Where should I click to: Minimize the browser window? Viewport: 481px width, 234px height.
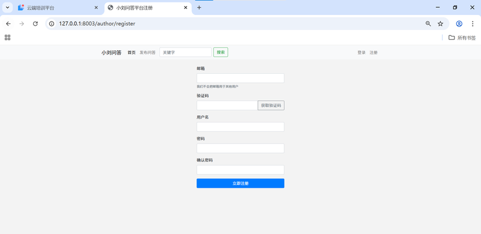tap(438, 8)
